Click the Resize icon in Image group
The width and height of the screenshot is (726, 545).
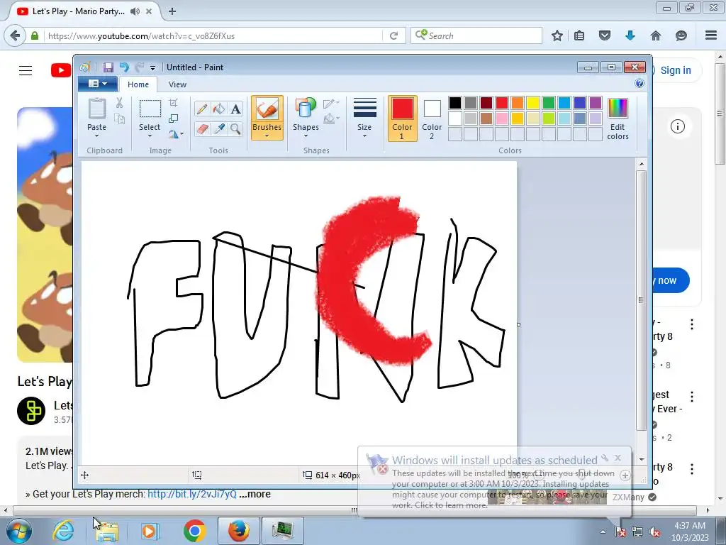pyautogui.click(x=173, y=119)
